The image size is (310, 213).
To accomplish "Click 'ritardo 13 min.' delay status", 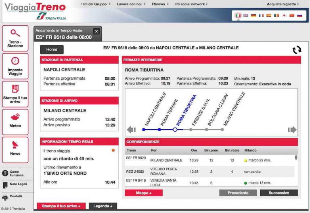I will [260, 183].
